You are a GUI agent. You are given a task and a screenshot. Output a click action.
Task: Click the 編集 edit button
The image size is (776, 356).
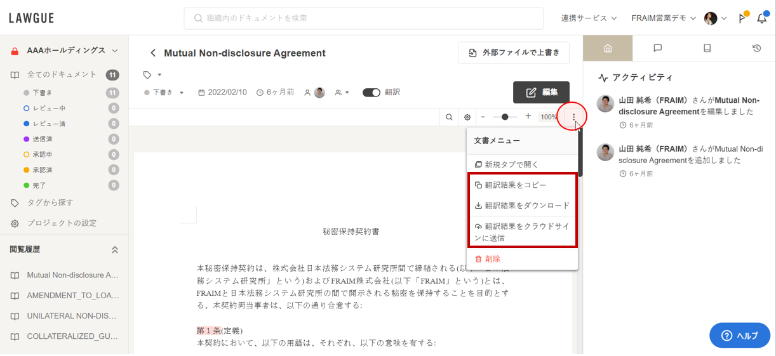[x=541, y=93]
